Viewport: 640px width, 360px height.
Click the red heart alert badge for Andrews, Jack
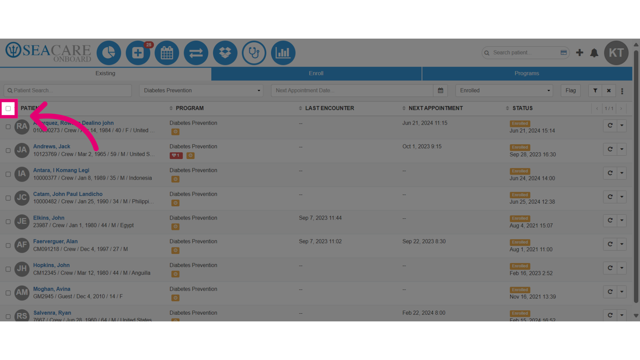[x=176, y=155]
